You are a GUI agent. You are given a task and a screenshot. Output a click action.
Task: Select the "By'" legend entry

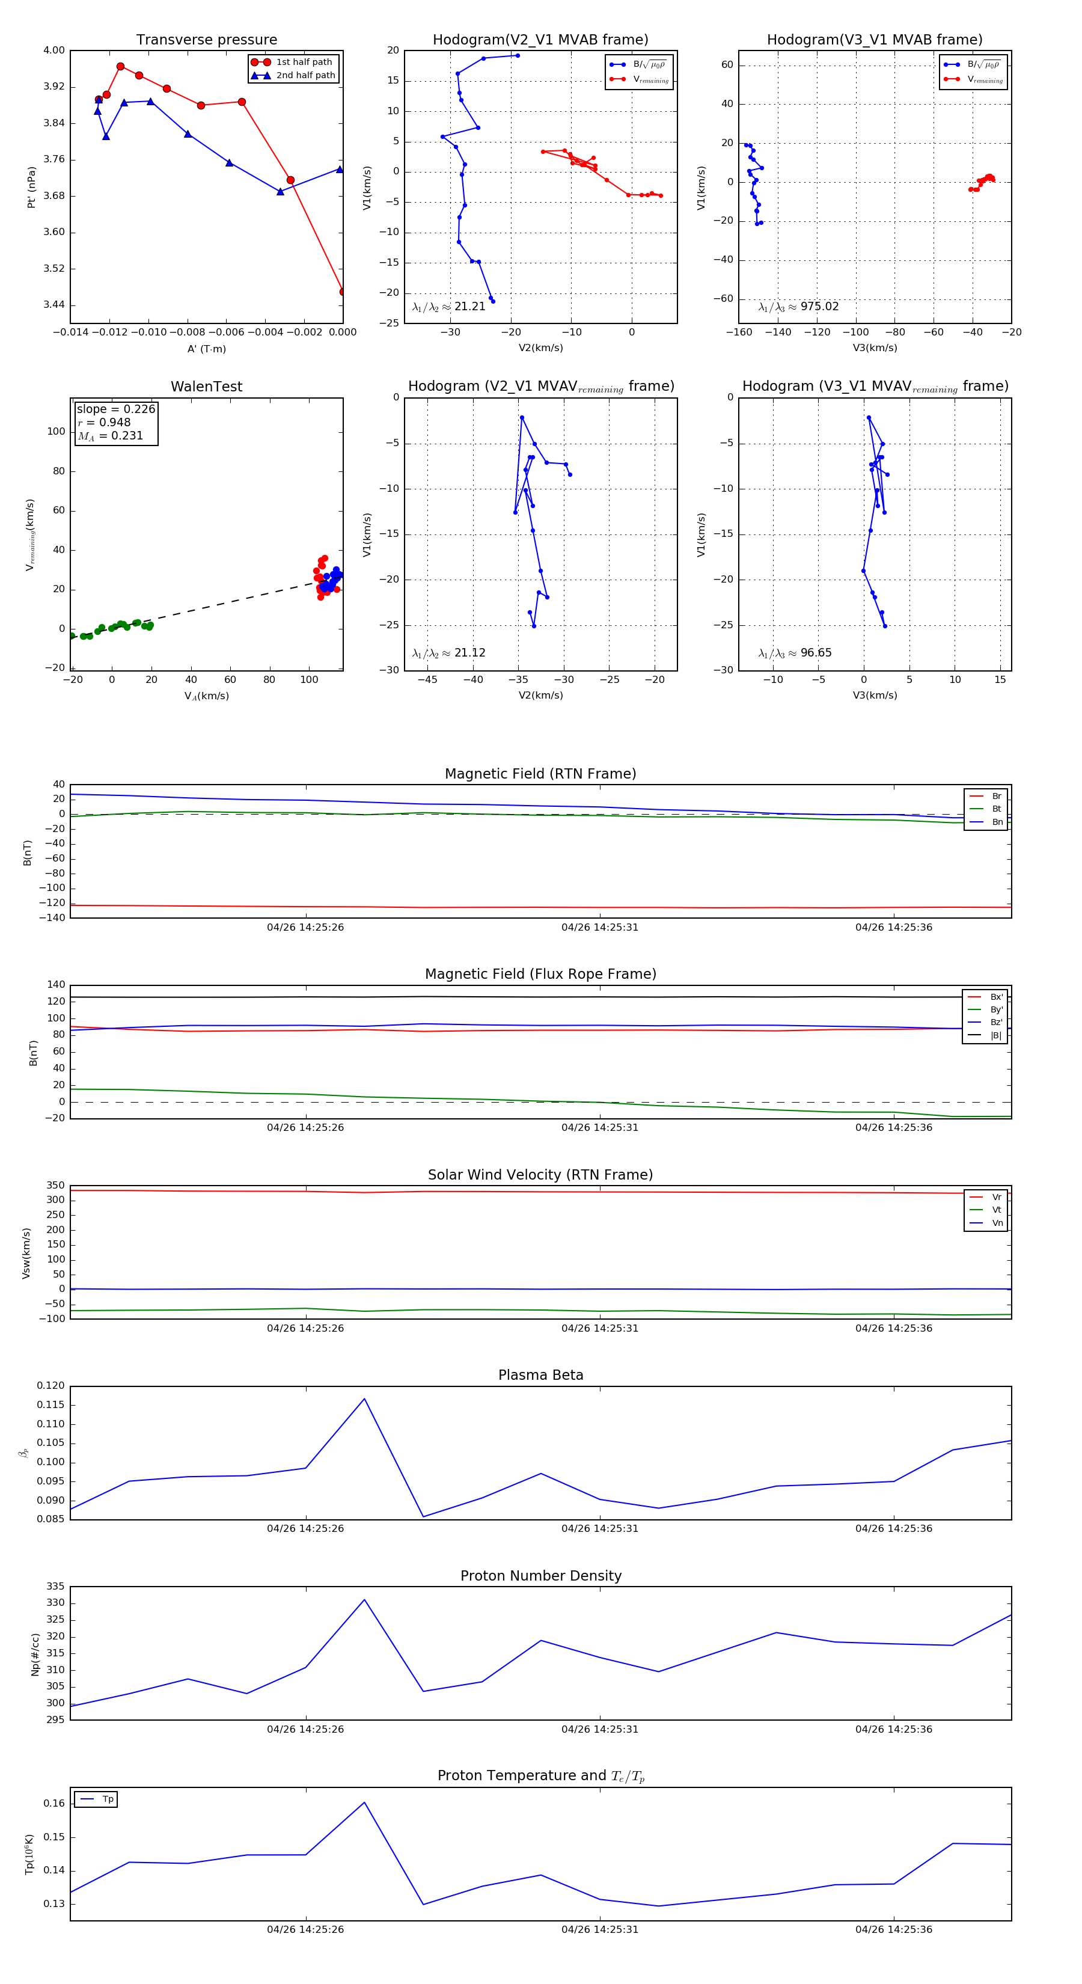click(985, 1009)
